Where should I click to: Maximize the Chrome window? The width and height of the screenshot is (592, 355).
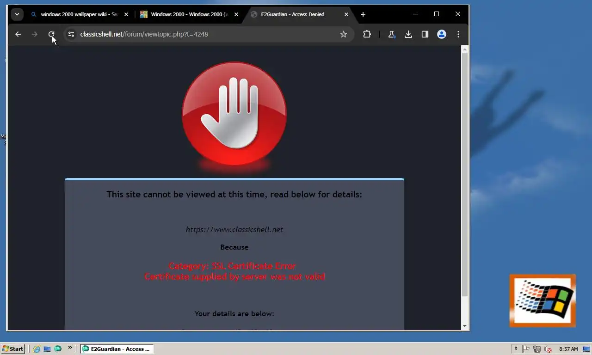coord(437,14)
